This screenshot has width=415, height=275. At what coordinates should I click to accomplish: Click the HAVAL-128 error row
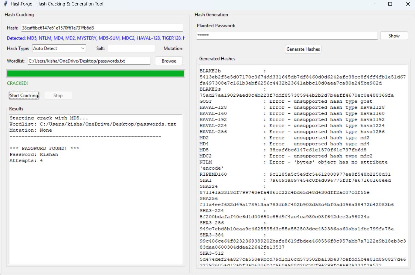pyautogui.click(x=292, y=107)
